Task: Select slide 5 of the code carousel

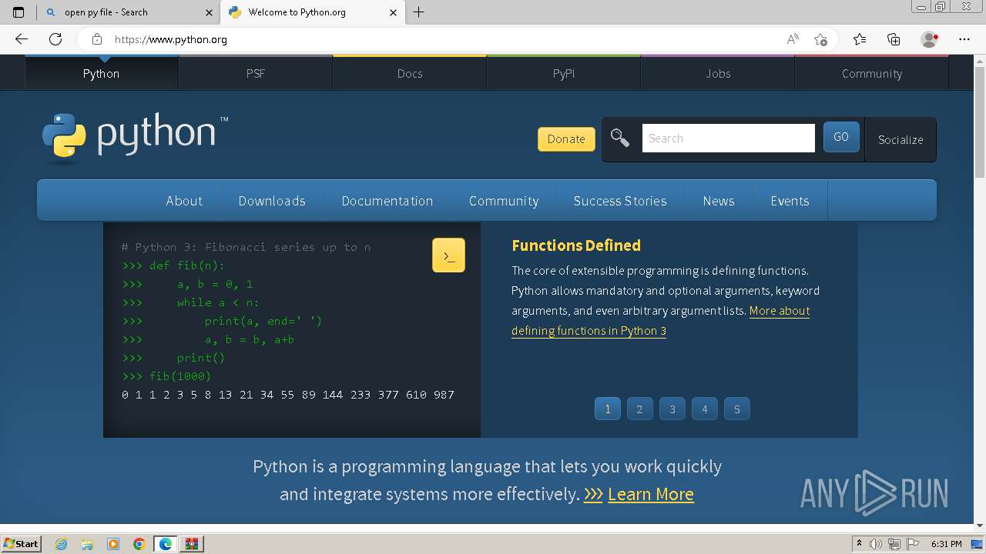Action: 736,409
